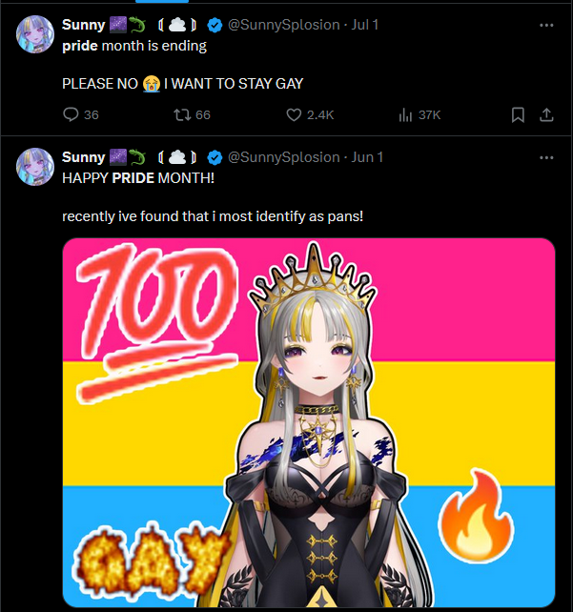Open more options on Jul 1 tweet
Screen dimensions: 573x612
pos(546,26)
